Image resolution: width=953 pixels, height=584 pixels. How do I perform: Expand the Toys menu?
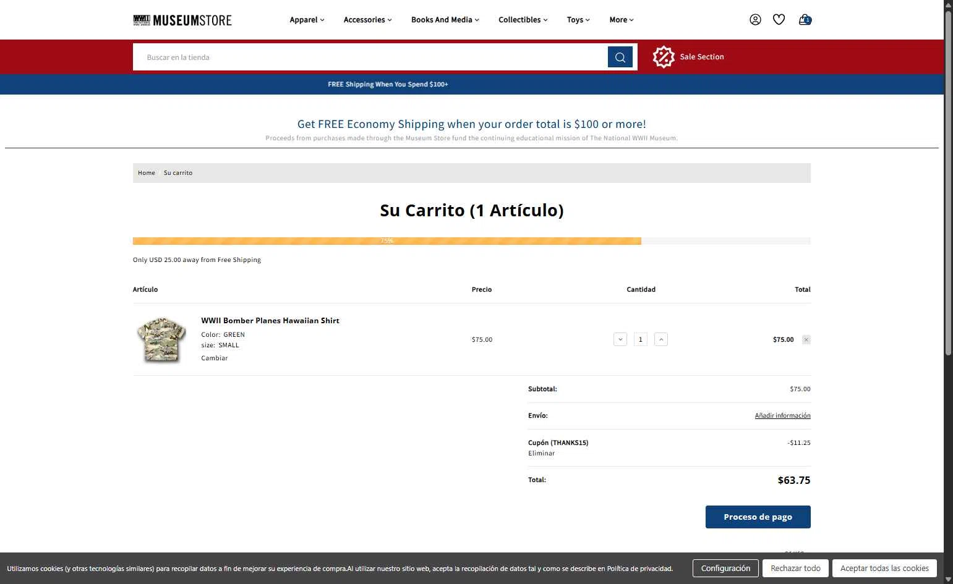click(x=578, y=20)
